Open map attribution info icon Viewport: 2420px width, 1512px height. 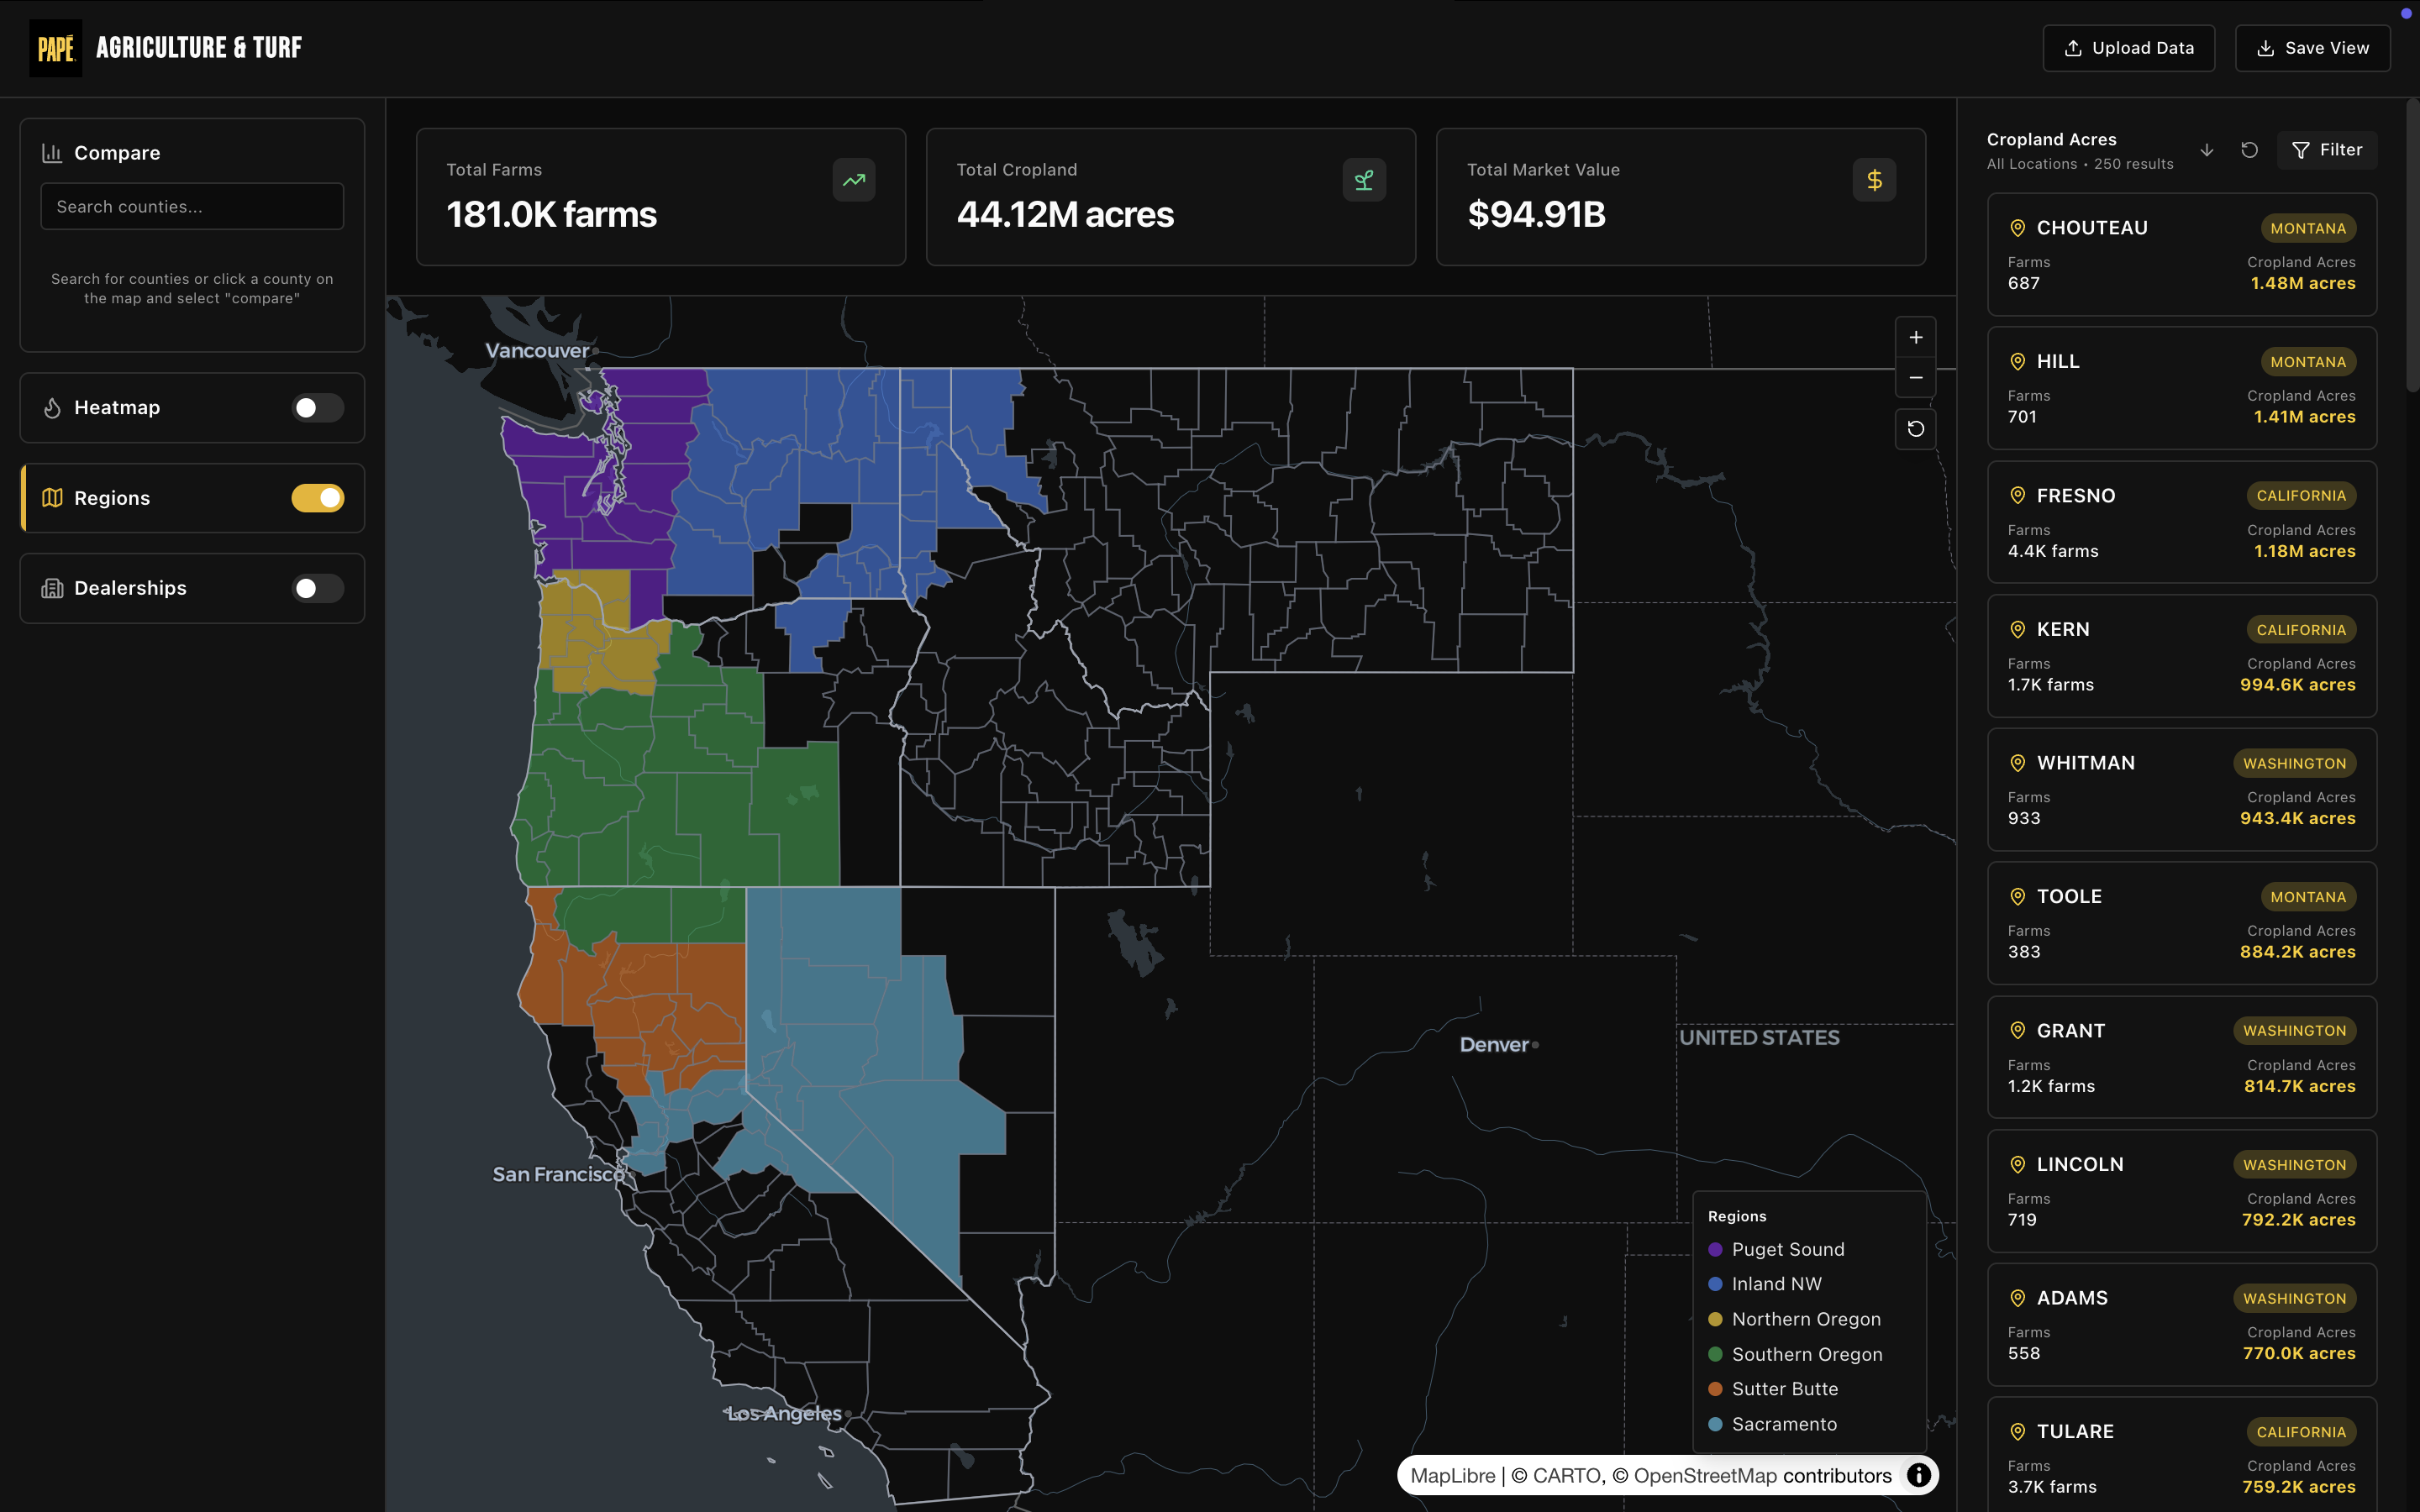1919,1475
